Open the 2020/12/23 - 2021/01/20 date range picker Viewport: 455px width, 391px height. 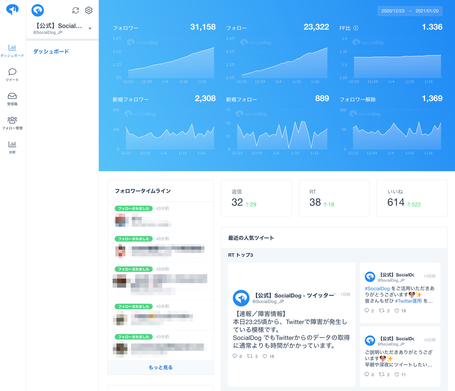(x=410, y=11)
